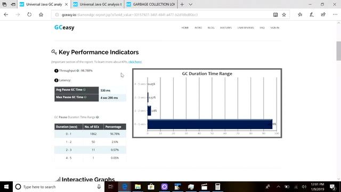The width and height of the screenshot is (341, 192).
Task: Click the GCeasy logo
Action: point(64,27)
